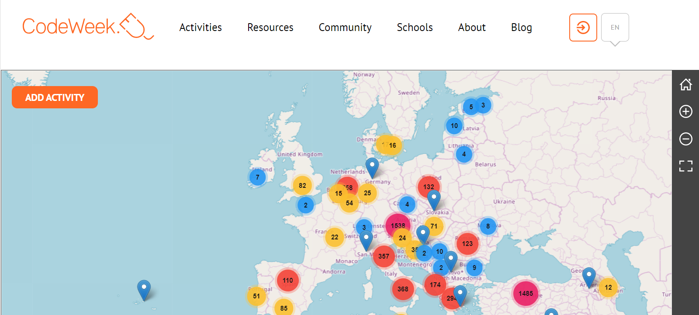Open the About menu item
The image size is (699, 315).
click(x=472, y=28)
